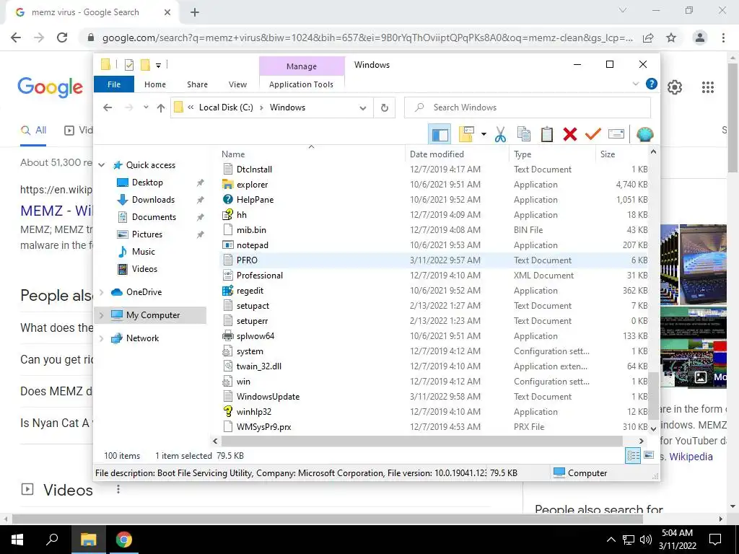Click the Copy icon in the toolbar

[x=524, y=134]
